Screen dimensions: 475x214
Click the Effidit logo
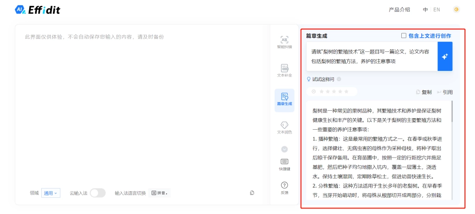tap(38, 10)
